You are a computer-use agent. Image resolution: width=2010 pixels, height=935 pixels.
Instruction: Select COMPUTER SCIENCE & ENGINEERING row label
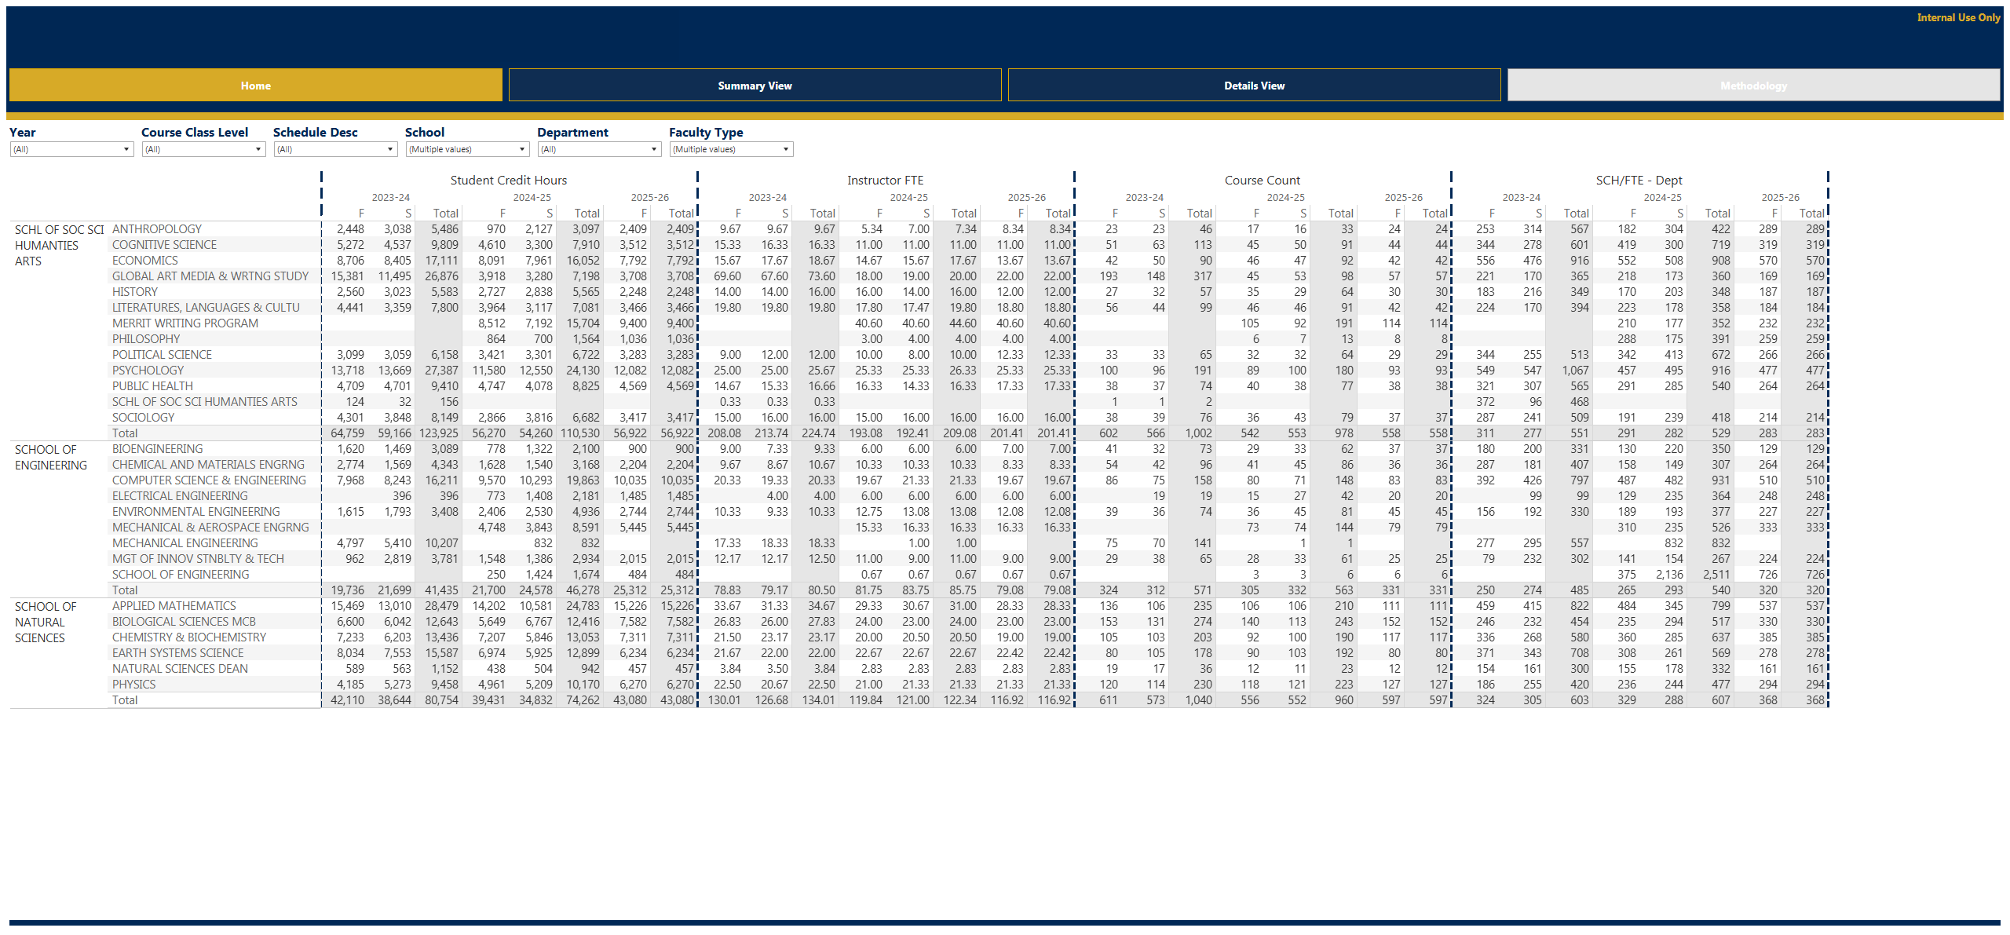tap(209, 480)
